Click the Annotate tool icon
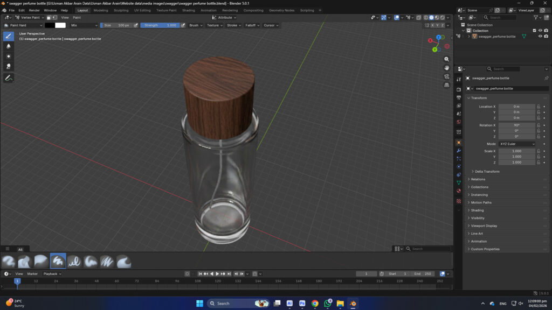Screen dimensions: 552x310 (x=9, y=78)
